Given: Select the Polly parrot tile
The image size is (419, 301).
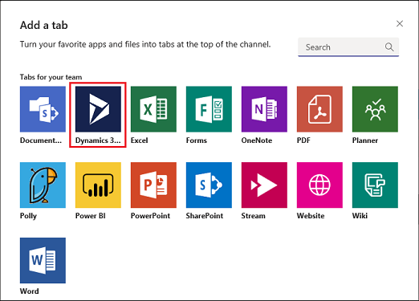Looking at the screenshot, I should pos(43,185).
